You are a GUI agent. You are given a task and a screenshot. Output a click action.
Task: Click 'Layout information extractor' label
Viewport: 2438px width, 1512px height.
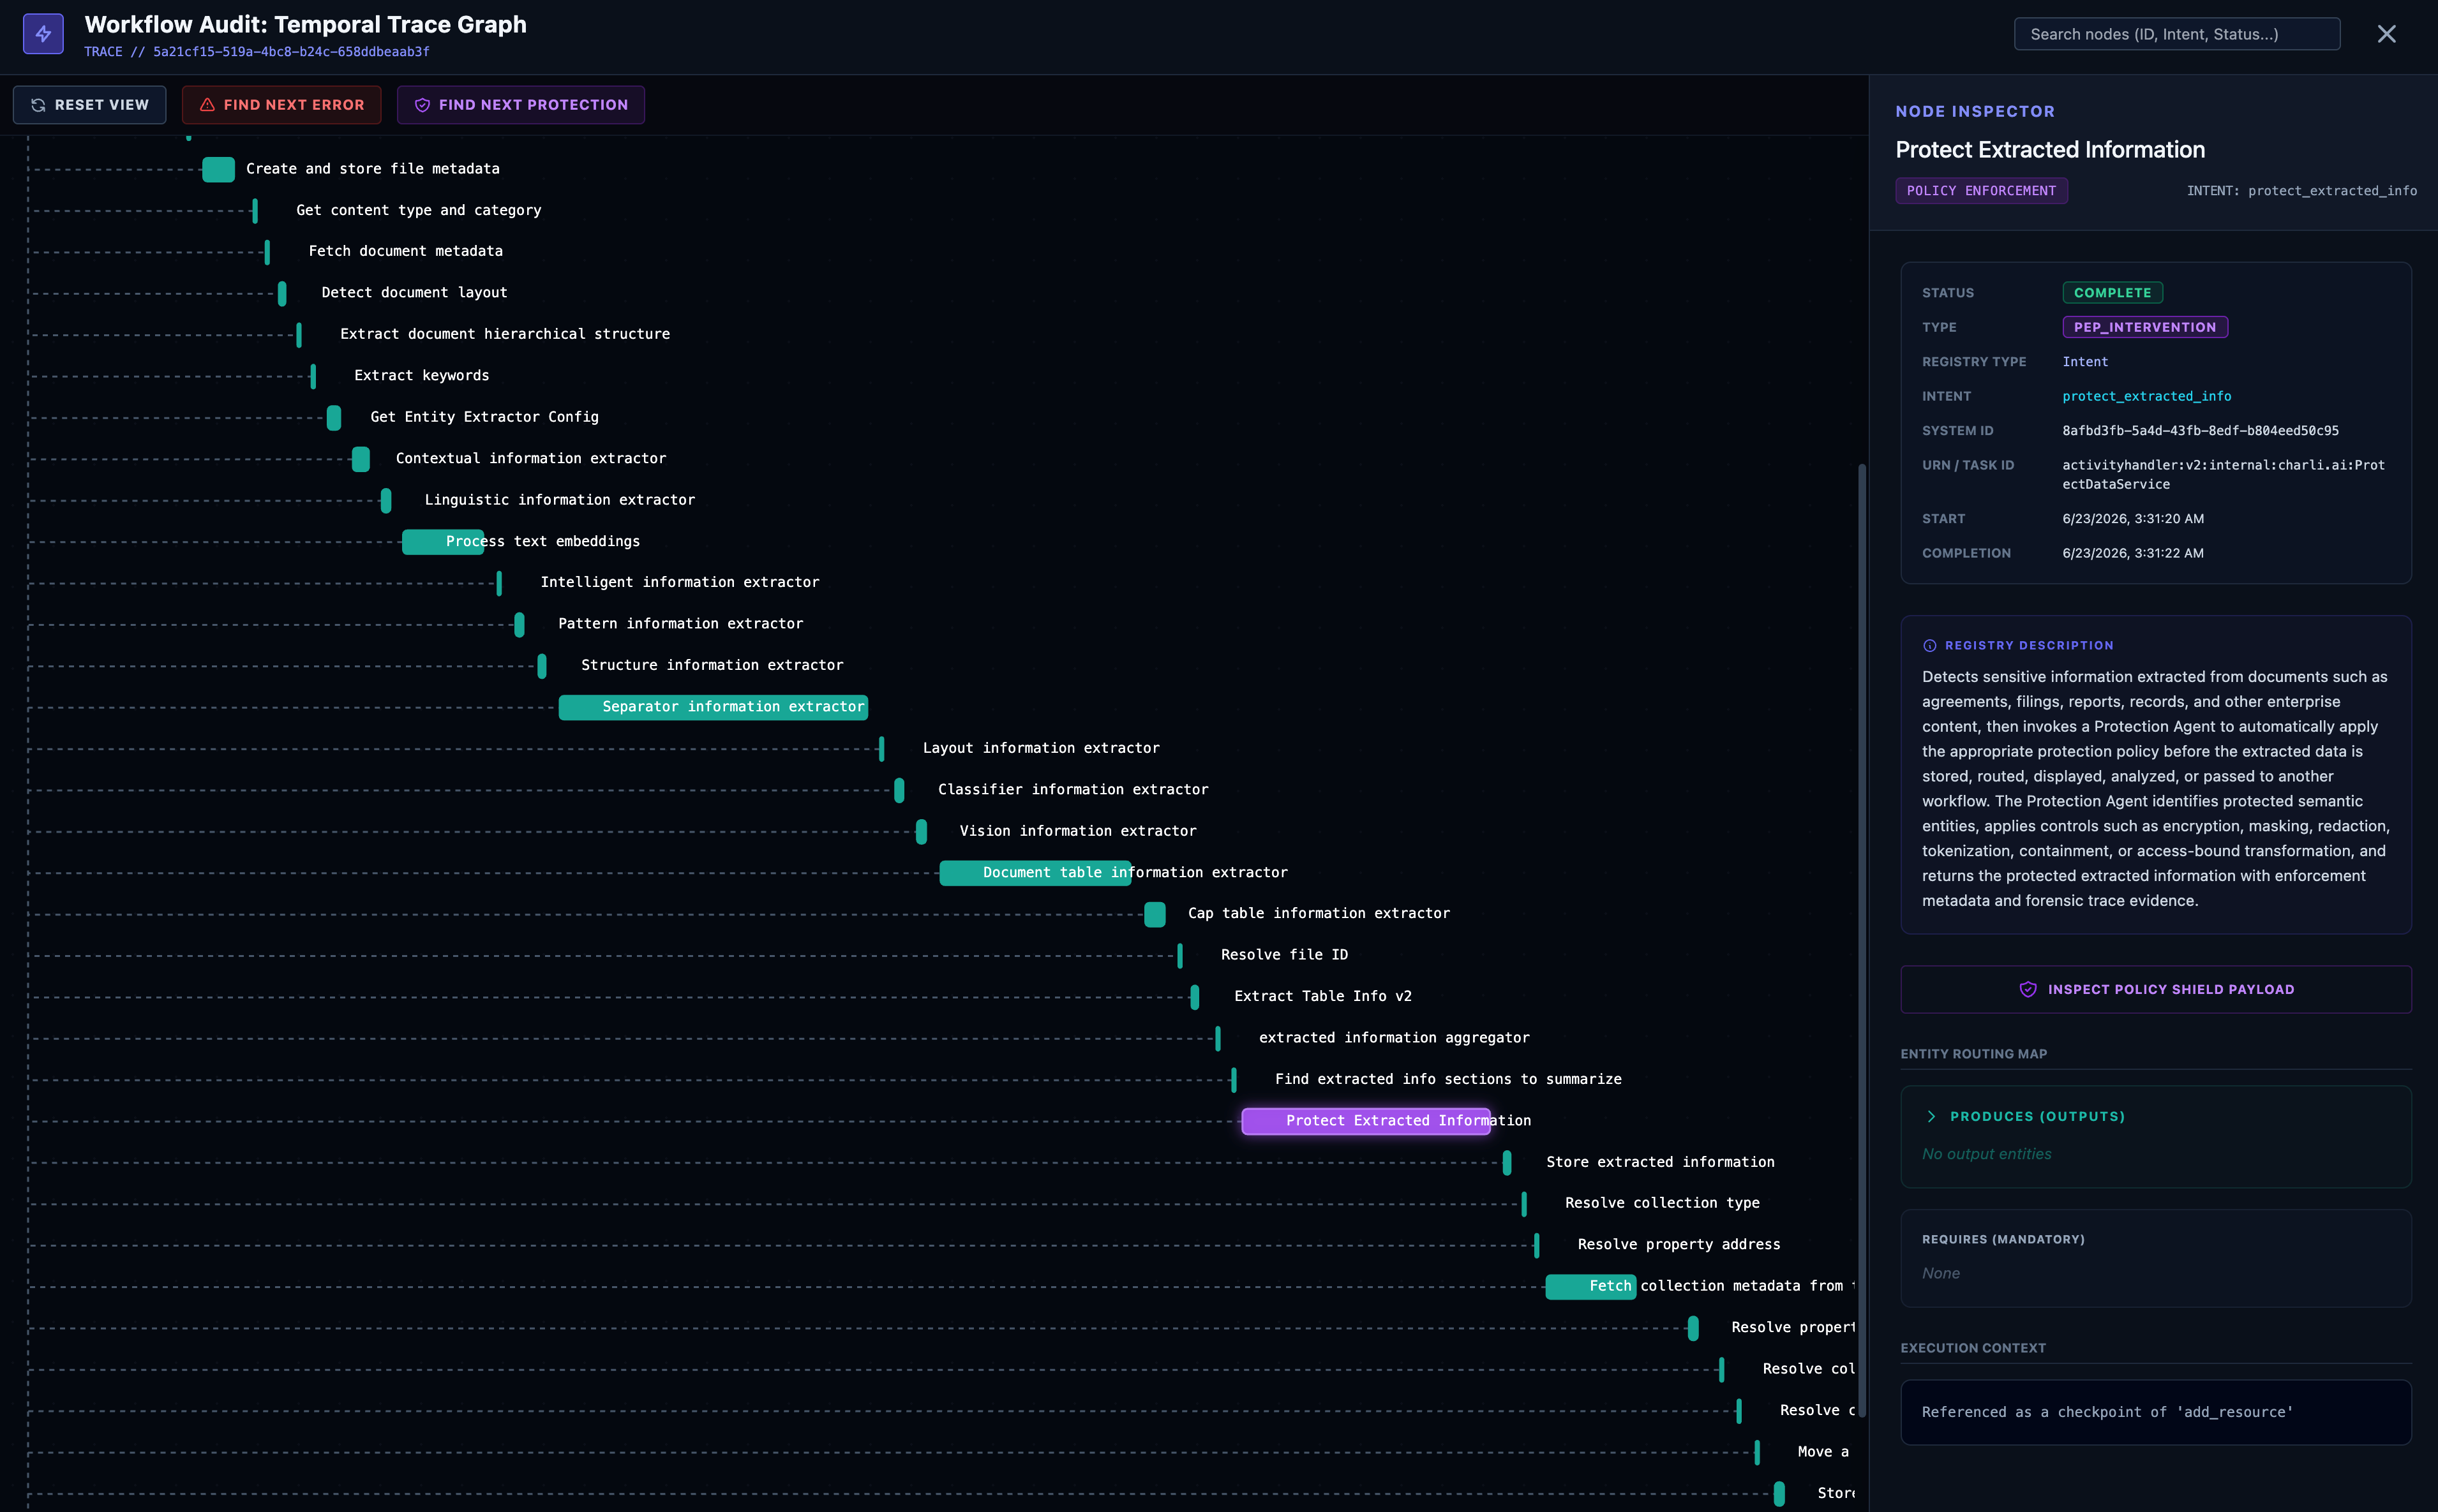point(1040,748)
